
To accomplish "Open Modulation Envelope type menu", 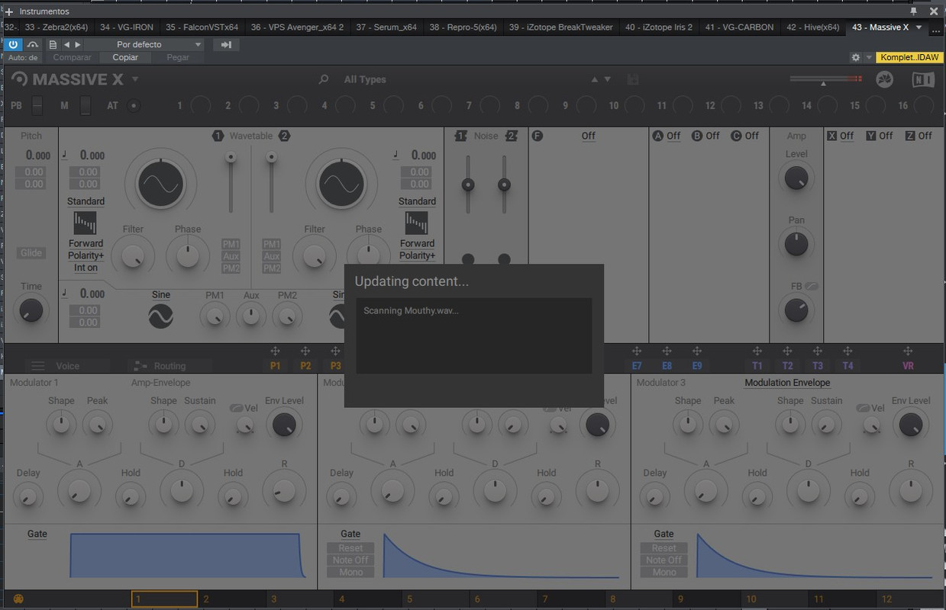I will [787, 383].
